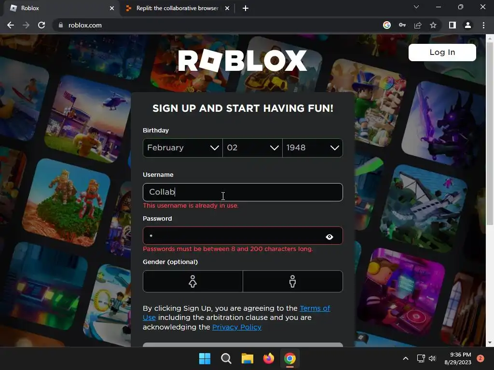Click into the Username field
Image resolution: width=494 pixels, height=370 pixels.
click(243, 192)
